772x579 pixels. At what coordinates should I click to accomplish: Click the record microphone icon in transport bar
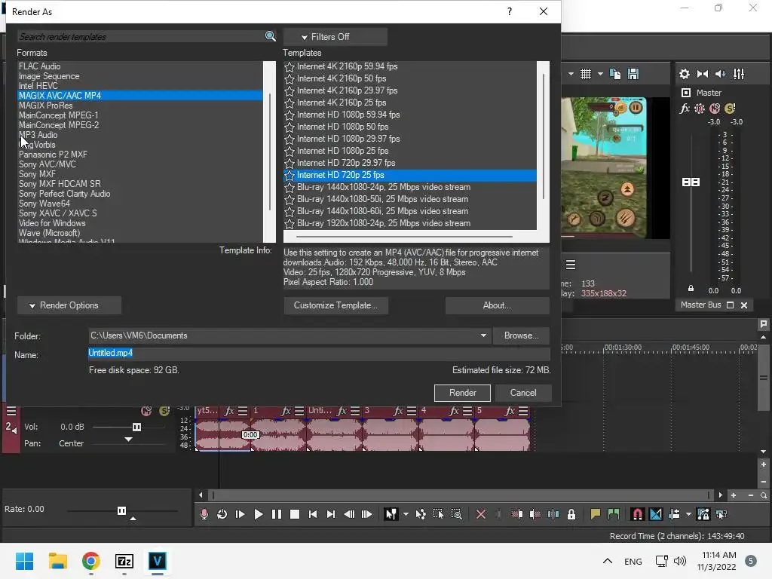[204, 514]
